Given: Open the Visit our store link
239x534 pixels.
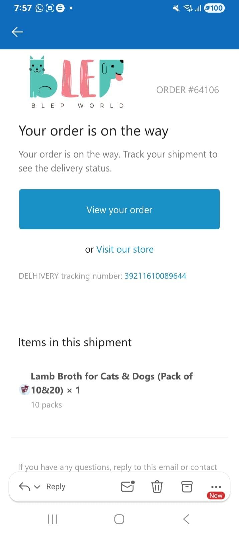Looking at the screenshot, I should [x=125, y=249].
